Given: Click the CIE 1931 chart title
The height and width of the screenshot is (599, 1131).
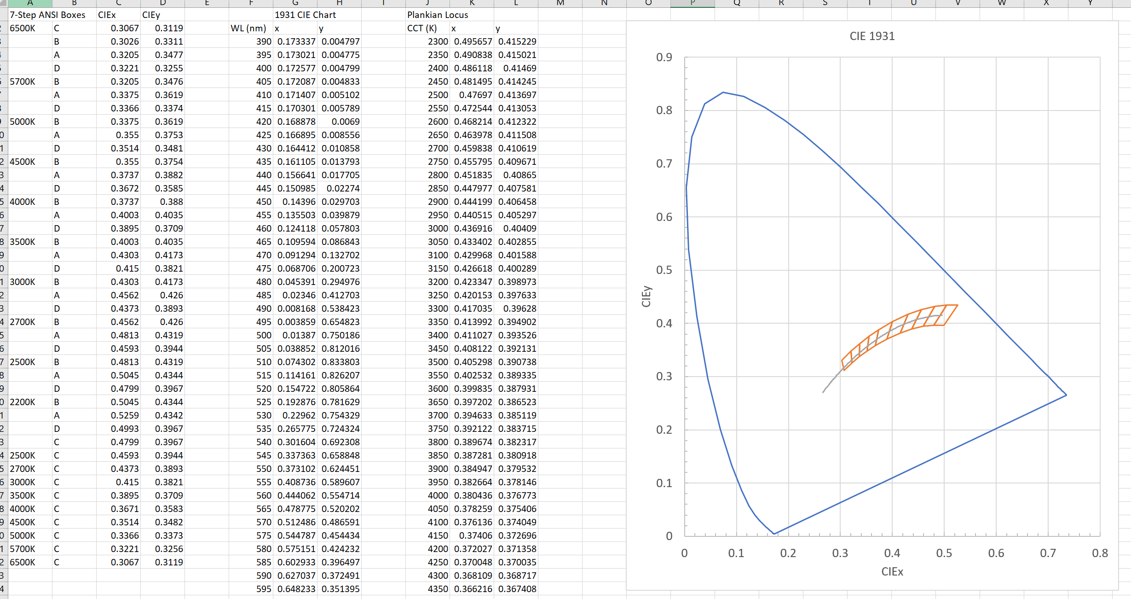Looking at the screenshot, I should tap(872, 36).
